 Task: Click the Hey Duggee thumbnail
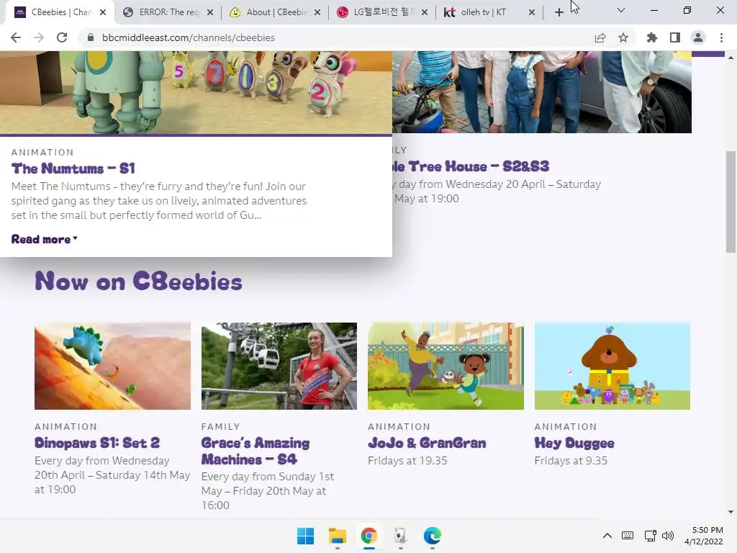click(612, 366)
